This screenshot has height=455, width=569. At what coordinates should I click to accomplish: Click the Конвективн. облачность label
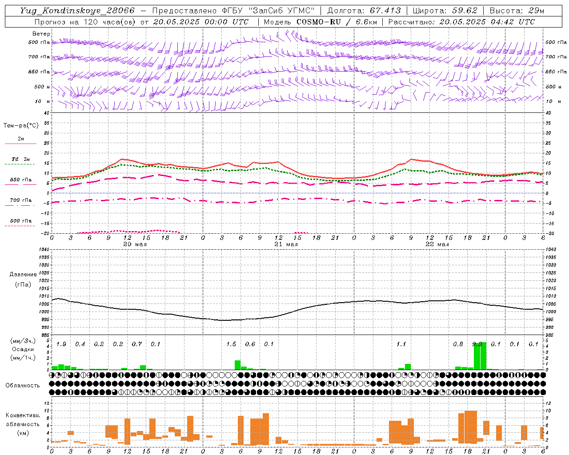point(23,420)
